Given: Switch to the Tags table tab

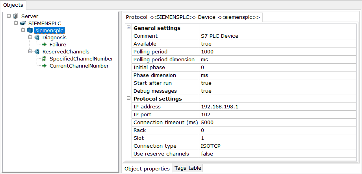Looking at the screenshot, I should click(188, 168).
